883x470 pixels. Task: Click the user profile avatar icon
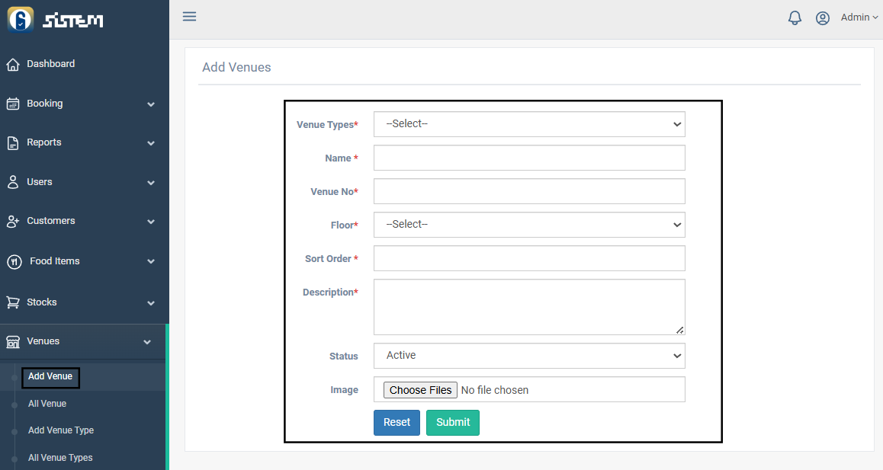pos(822,18)
